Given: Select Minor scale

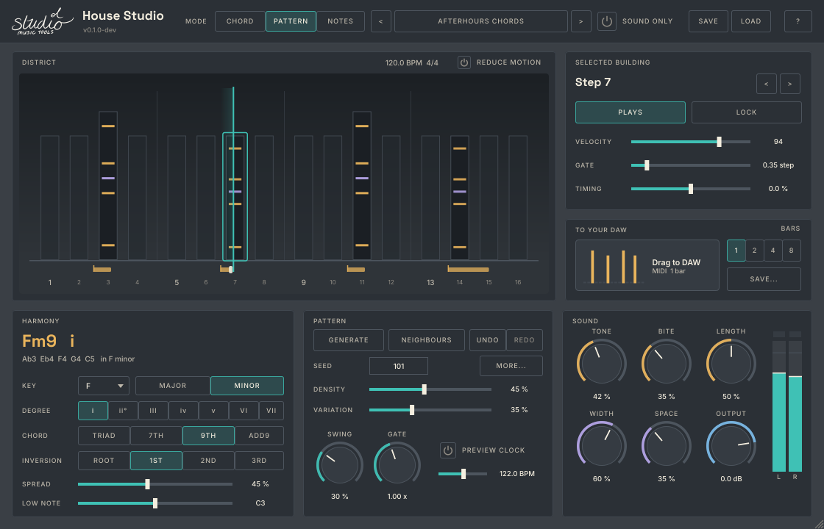Looking at the screenshot, I should [247, 386].
